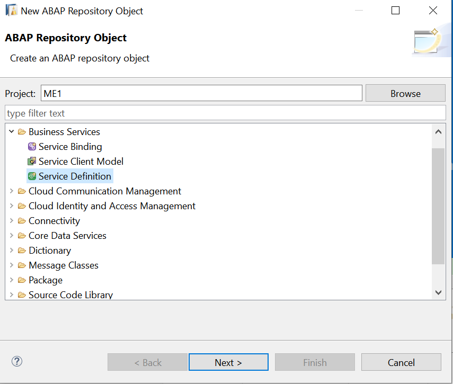This screenshot has height=384, width=453.
Task: Focus the type filter text box
Action: 225,113
